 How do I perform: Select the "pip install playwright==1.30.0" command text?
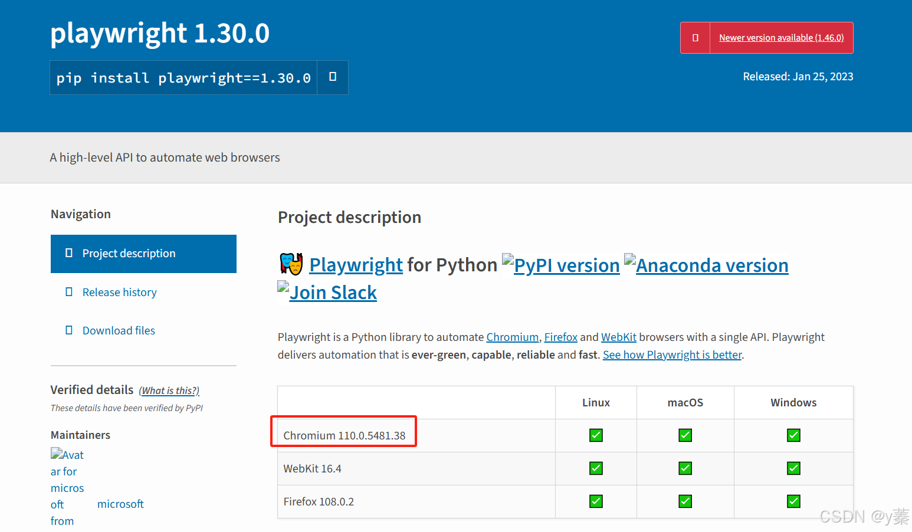tap(183, 78)
